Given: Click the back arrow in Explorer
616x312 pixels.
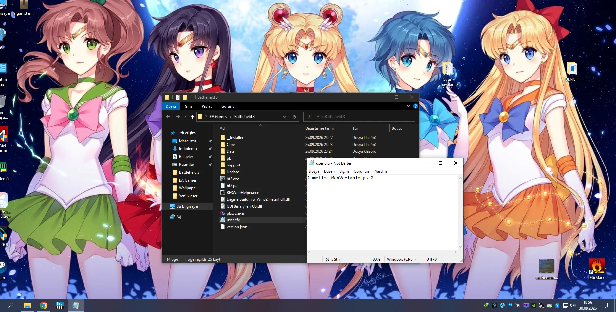Looking at the screenshot, I should pyautogui.click(x=168, y=117).
